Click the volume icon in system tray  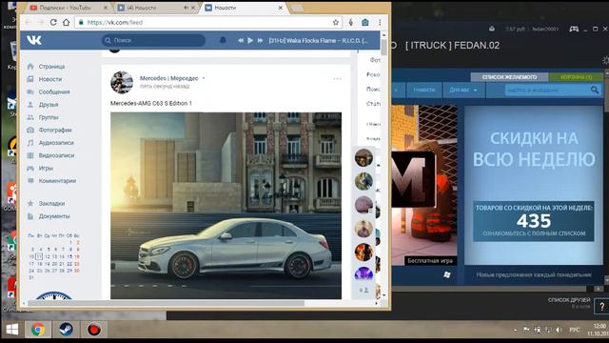click(x=559, y=330)
